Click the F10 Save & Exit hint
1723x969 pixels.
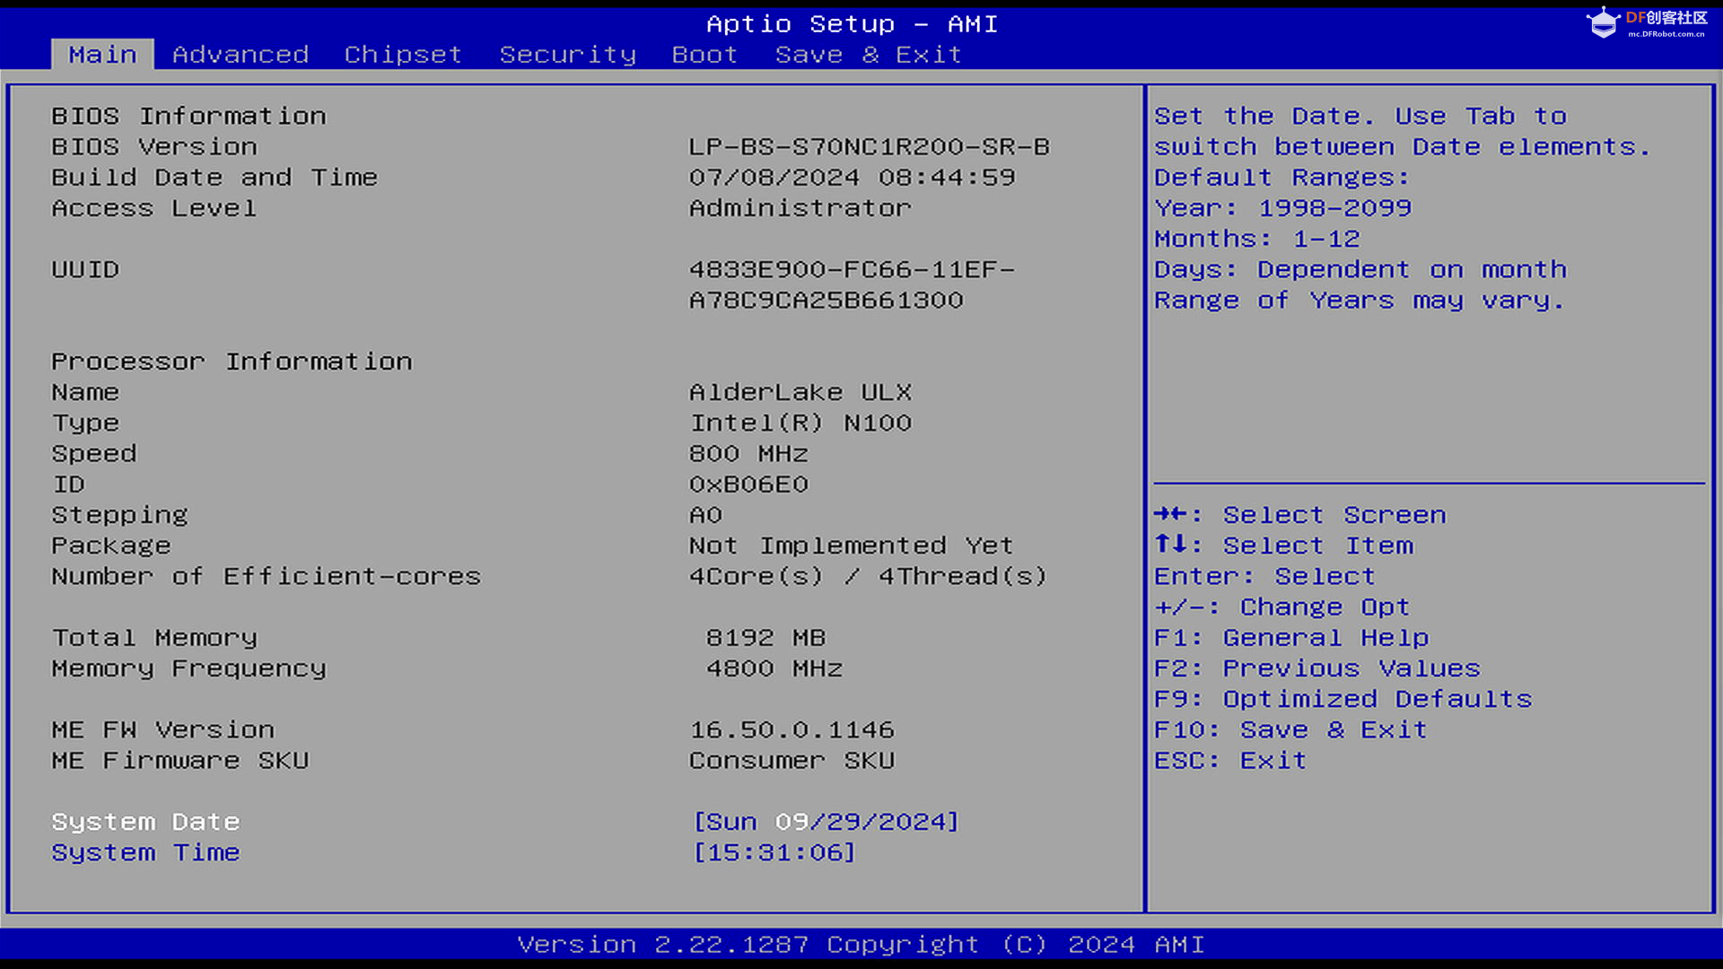click(1290, 729)
